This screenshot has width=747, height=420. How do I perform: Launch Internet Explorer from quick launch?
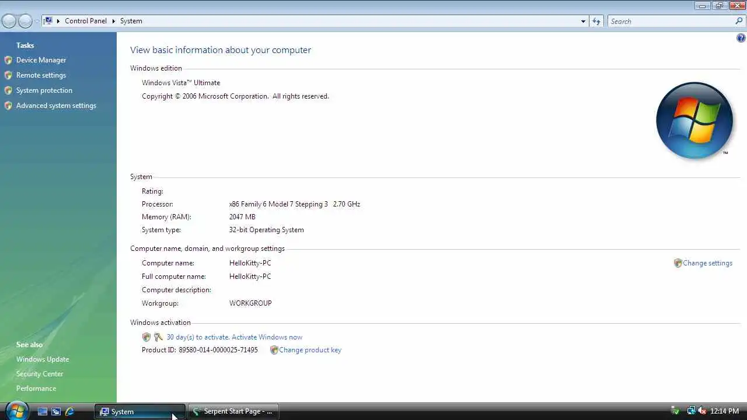pos(70,412)
